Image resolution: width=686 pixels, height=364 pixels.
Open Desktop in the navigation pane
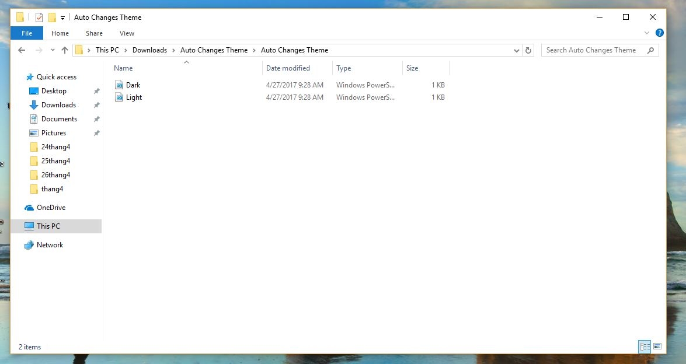pos(54,91)
